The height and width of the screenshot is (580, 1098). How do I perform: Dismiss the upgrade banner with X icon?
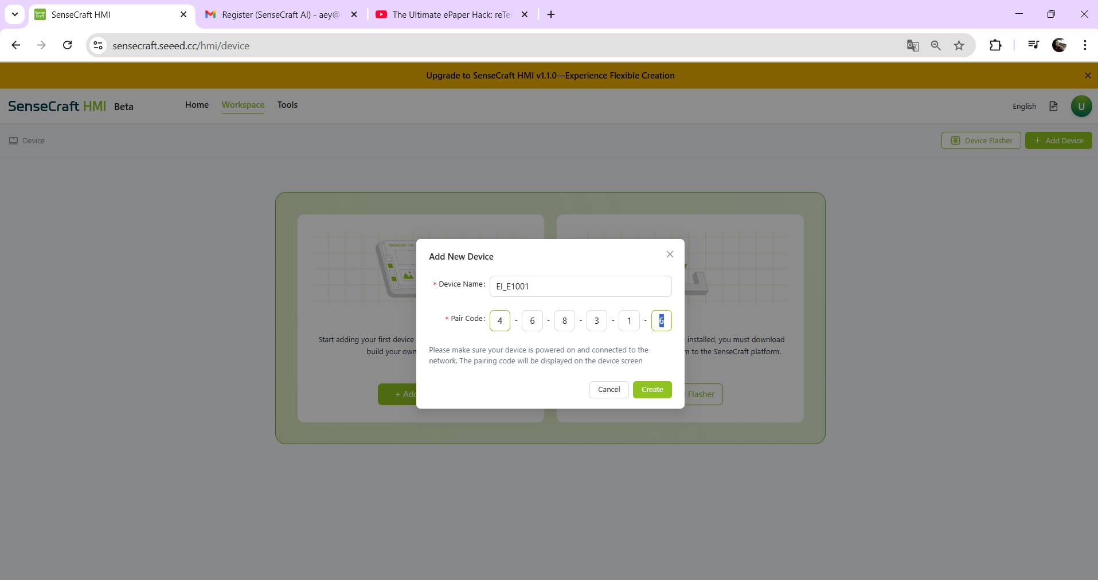pyautogui.click(x=1088, y=76)
